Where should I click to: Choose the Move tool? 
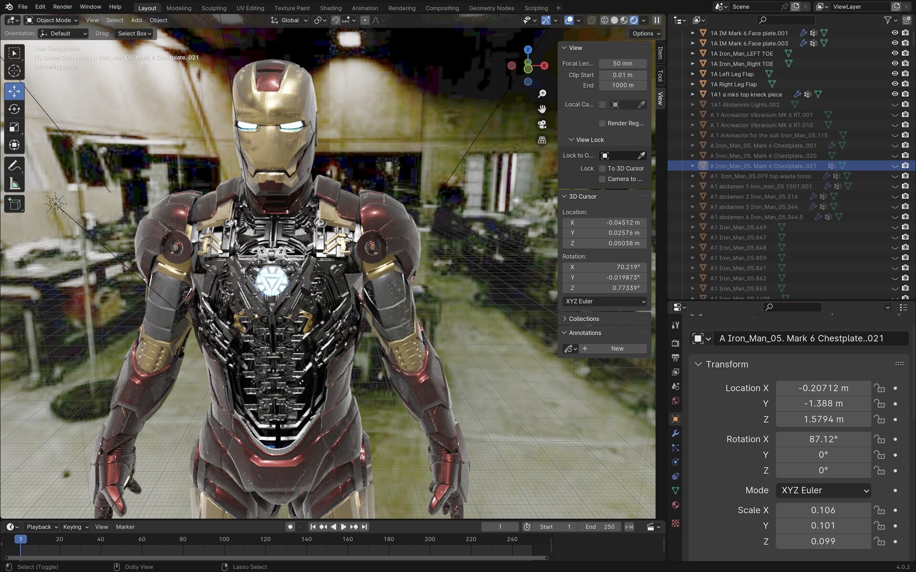coord(14,91)
